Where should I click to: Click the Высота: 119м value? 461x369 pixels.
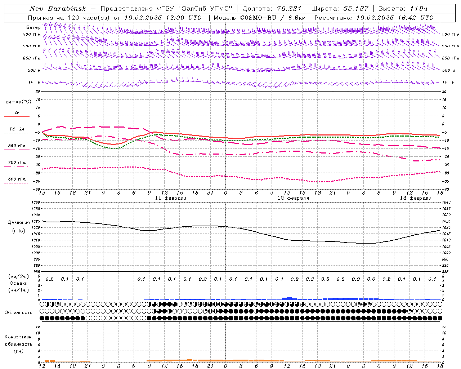tap(403, 9)
